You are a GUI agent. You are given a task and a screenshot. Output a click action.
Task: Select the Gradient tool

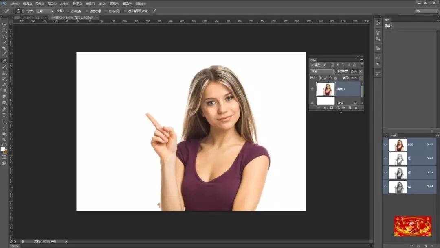click(4, 91)
